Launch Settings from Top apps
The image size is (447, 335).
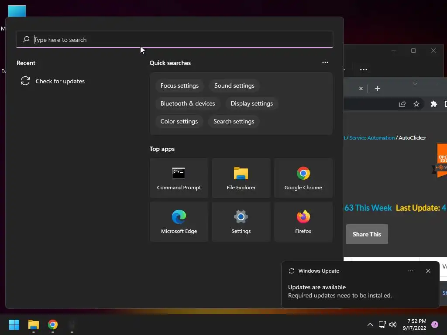[x=241, y=222]
